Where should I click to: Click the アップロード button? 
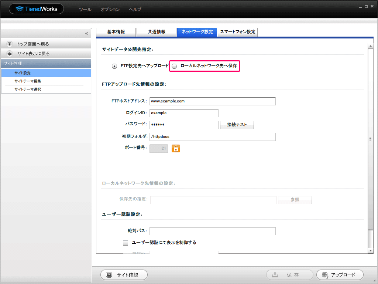click(x=340, y=275)
